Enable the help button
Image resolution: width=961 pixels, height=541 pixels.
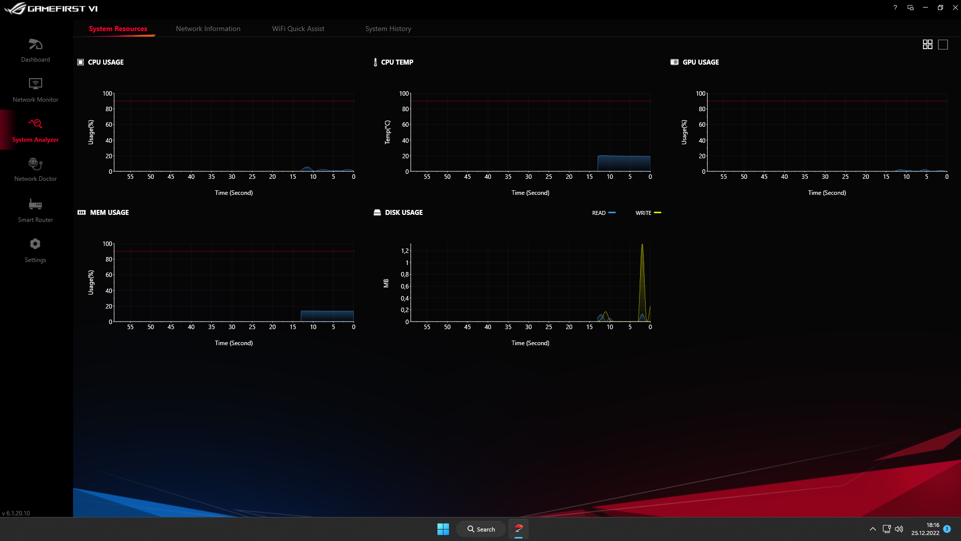[x=895, y=8]
